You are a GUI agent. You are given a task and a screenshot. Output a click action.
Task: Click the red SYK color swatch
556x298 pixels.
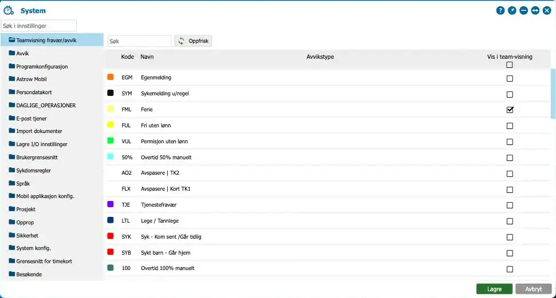click(x=111, y=236)
